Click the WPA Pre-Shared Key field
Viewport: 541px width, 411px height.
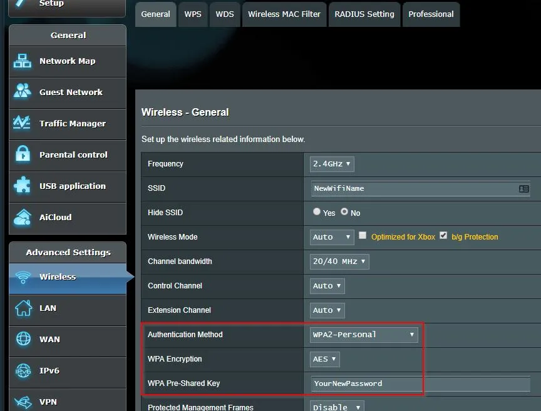pos(420,383)
